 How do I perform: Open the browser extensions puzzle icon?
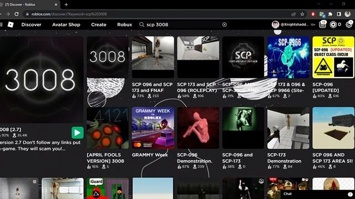[x=331, y=14]
